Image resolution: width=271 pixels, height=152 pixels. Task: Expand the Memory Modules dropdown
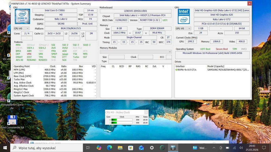[136, 52]
